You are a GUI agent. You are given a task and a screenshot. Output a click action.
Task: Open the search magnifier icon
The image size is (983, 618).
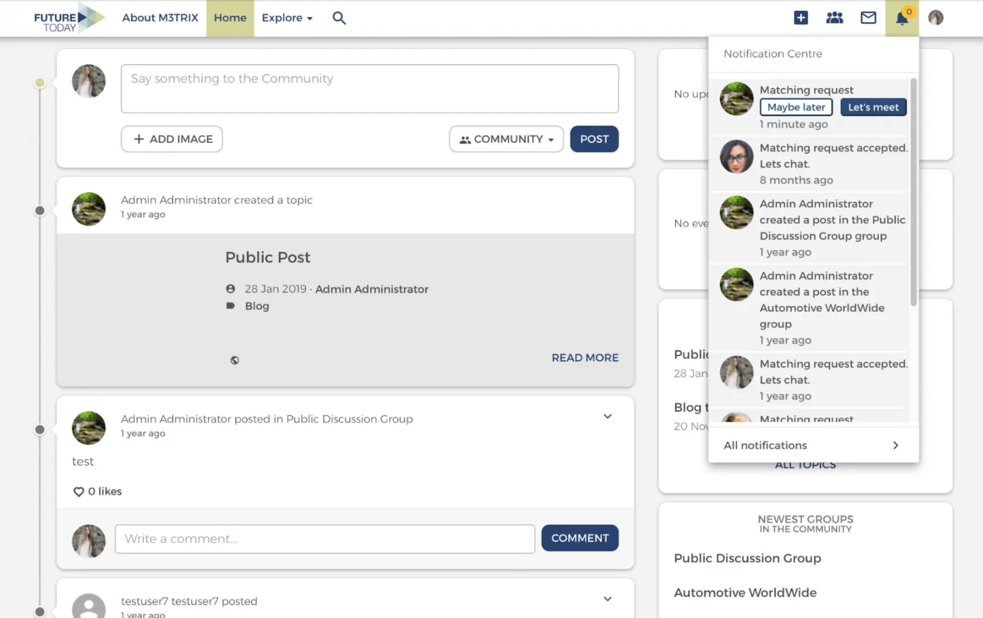click(339, 18)
